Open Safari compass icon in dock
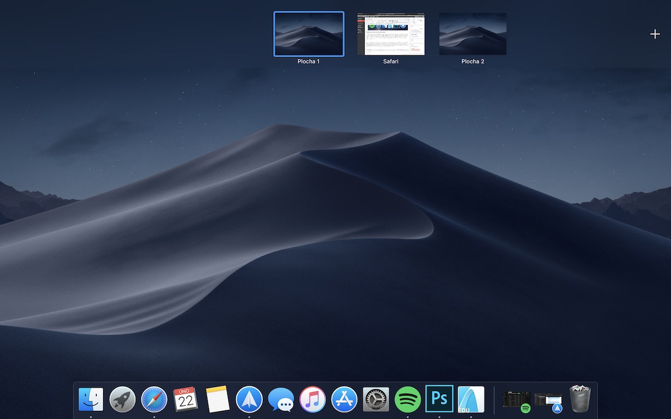 point(154,399)
